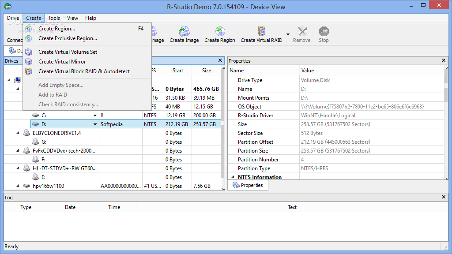Click the Properties tab icon at bottom
452x254 pixels.
(x=236, y=185)
